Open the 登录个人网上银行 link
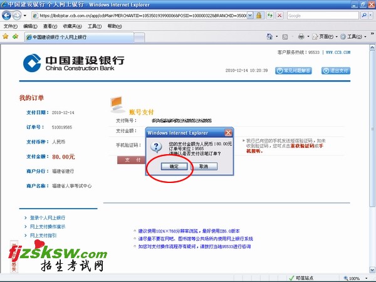 47,217
